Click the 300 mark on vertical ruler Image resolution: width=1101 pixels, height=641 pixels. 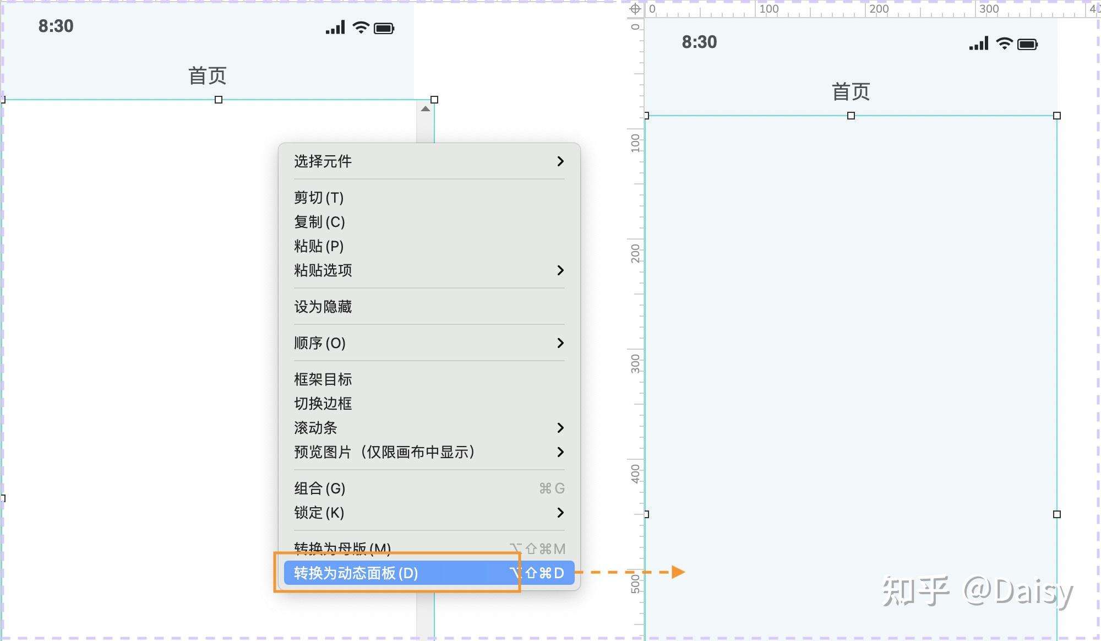coord(635,363)
